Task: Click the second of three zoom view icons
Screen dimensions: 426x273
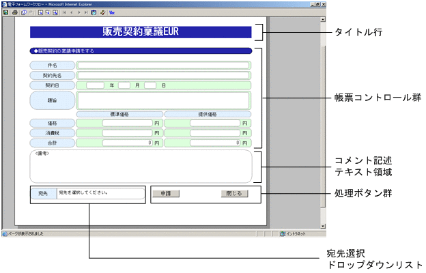Action: [48, 12]
